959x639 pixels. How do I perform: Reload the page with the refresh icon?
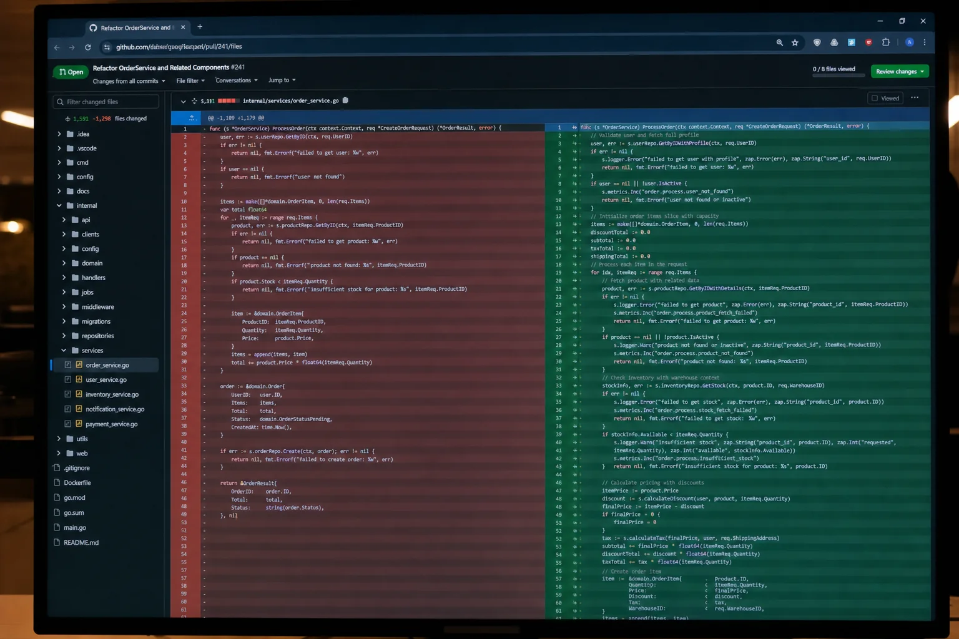[88, 47]
